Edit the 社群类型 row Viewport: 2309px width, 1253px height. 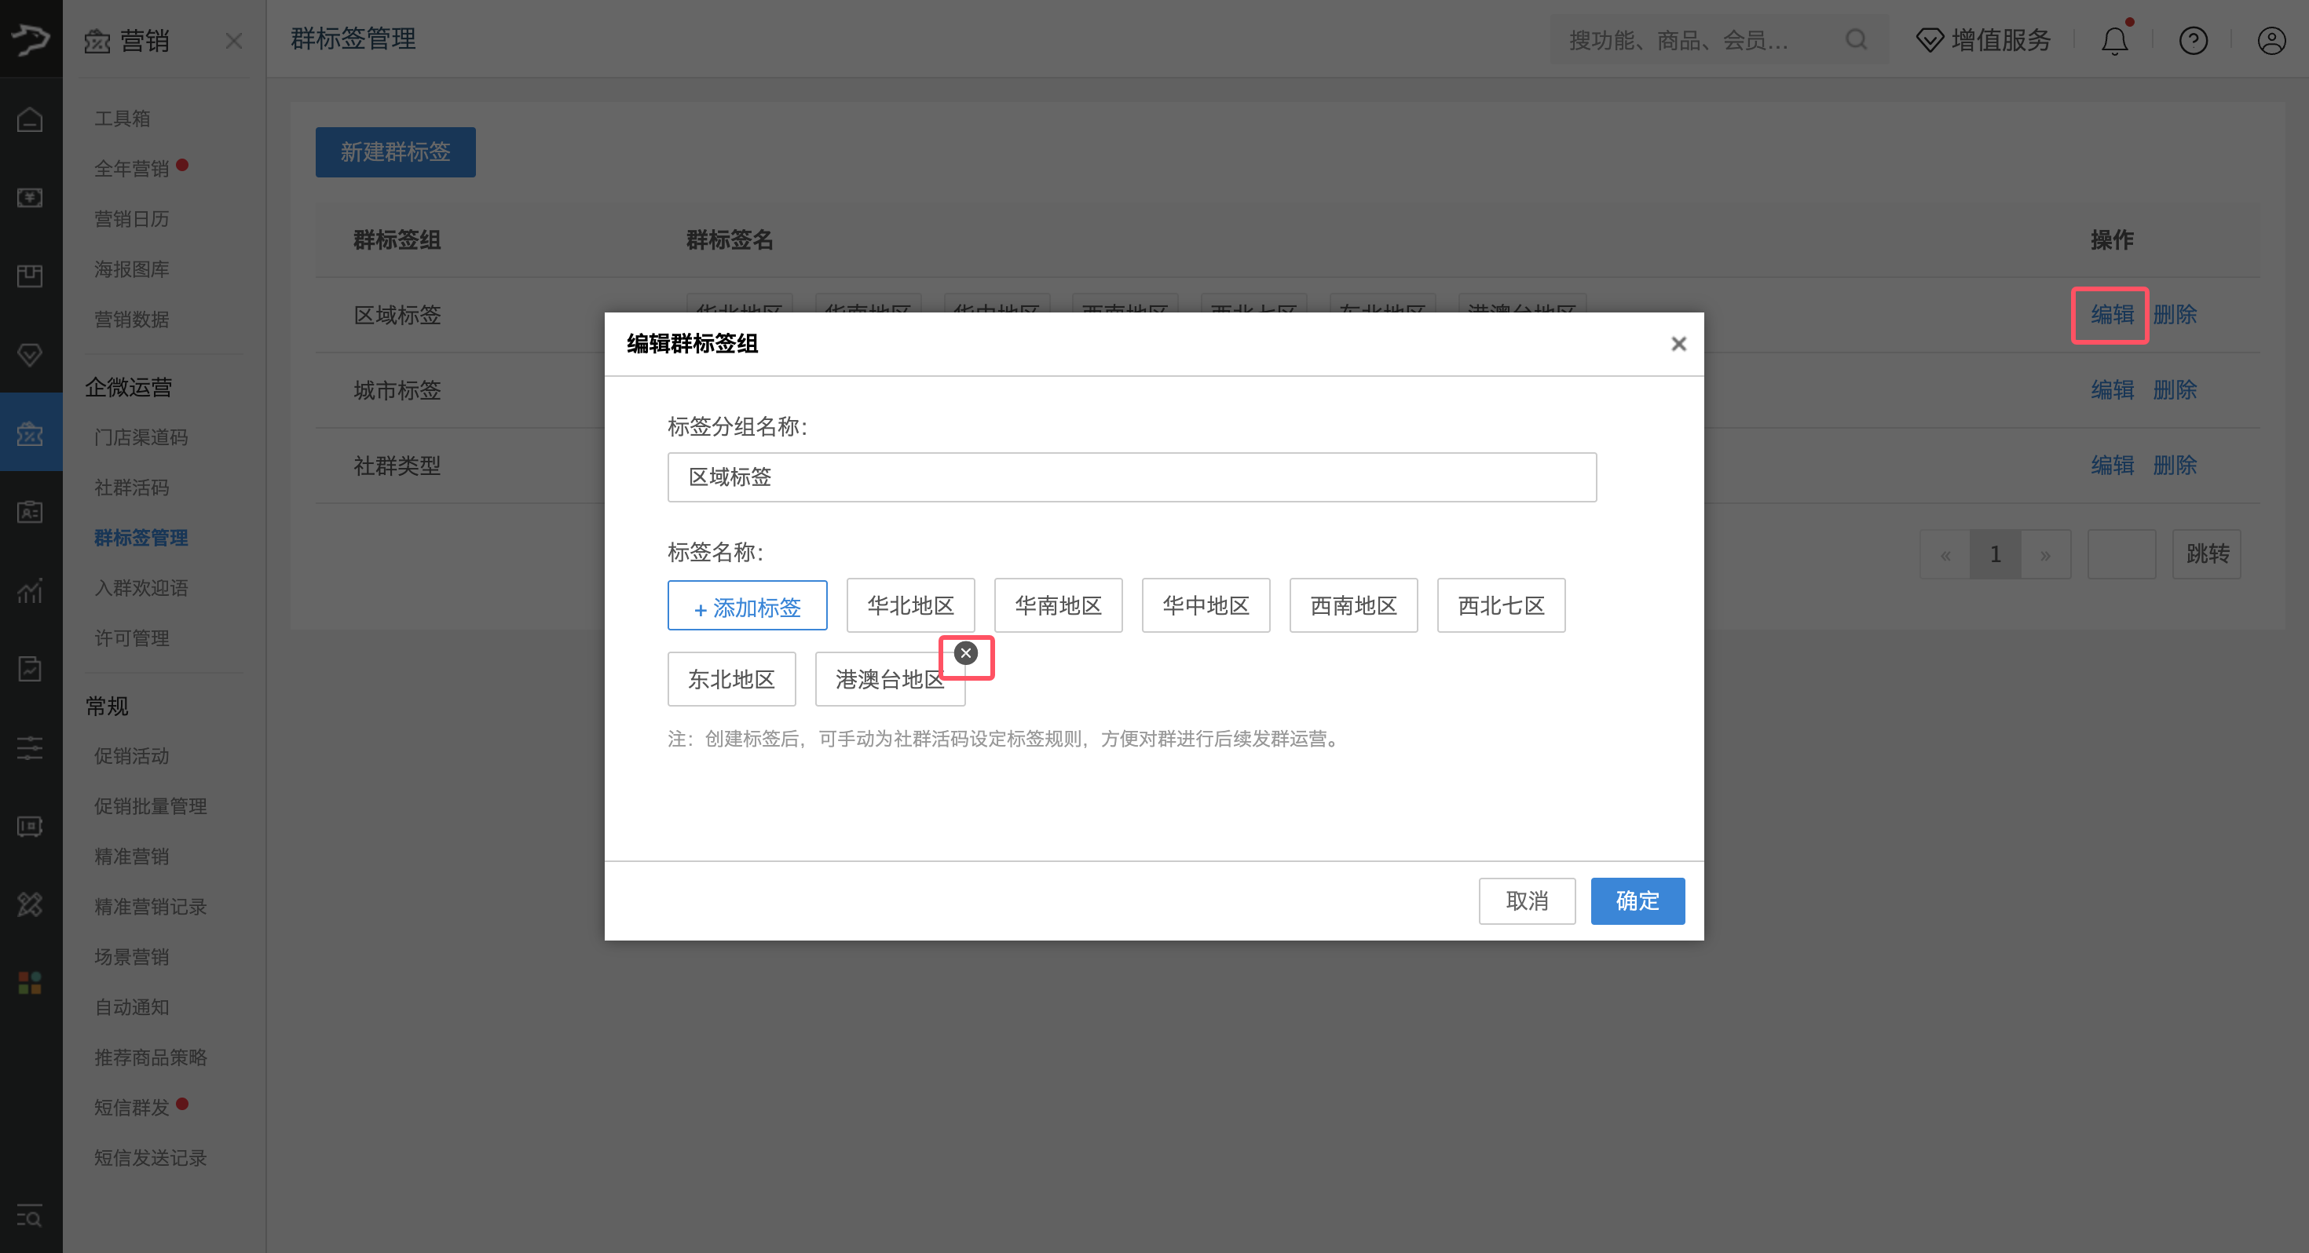tap(2112, 466)
